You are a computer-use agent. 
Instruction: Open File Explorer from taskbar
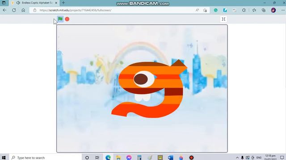pos(118,157)
